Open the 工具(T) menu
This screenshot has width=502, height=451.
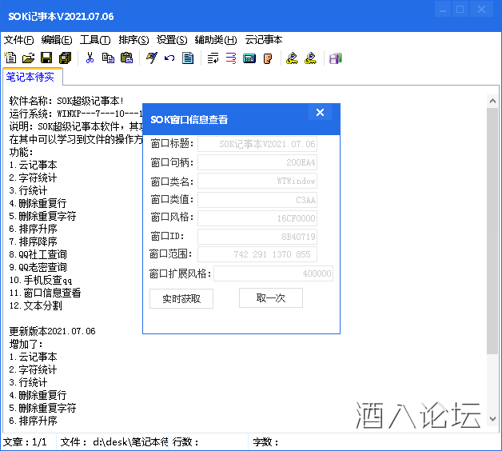(x=95, y=40)
